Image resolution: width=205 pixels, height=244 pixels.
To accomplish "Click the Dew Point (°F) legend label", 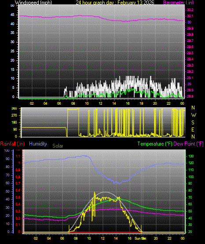I will point(188,144).
